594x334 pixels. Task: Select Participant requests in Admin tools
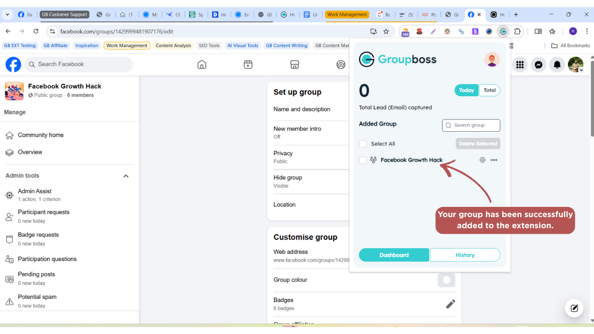[x=44, y=212]
